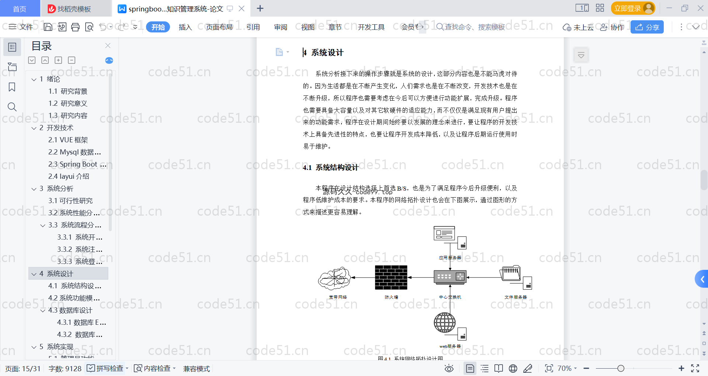Image resolution: width=708 pixels, height=376 pixels.
Task: Click the Redo arrow icon
Action: pyautogui.click(x=121, y=27)
